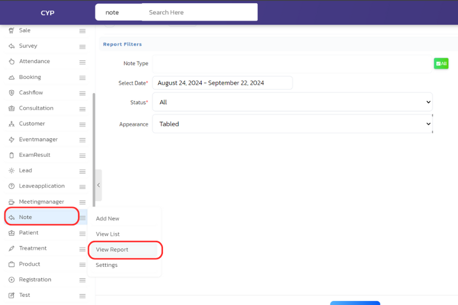458x305 pixels.
Task: Click the Treatment pen icon
Action: point(11,248)
